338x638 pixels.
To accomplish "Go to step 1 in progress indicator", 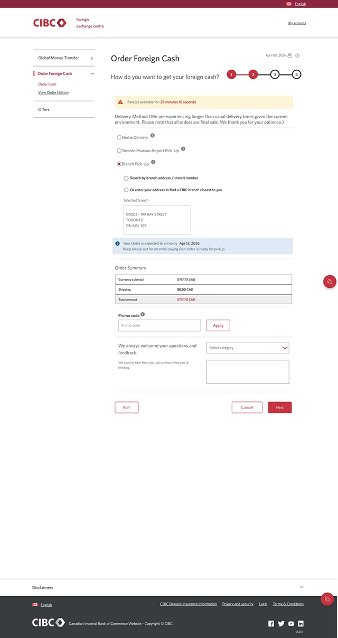I will 231,74.
